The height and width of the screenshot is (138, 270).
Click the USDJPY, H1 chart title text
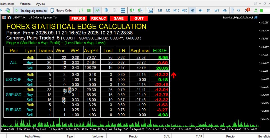point(35,17)
